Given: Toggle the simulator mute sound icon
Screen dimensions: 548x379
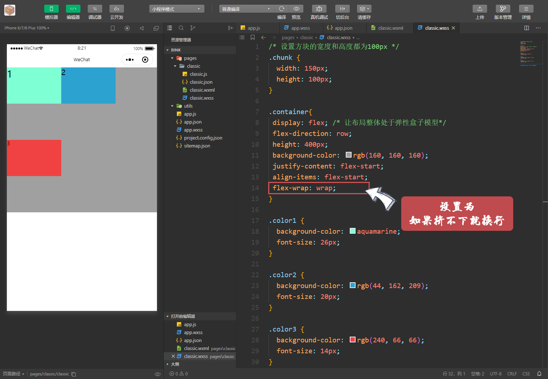Looking at the screenshot, I should coord(142,28).
